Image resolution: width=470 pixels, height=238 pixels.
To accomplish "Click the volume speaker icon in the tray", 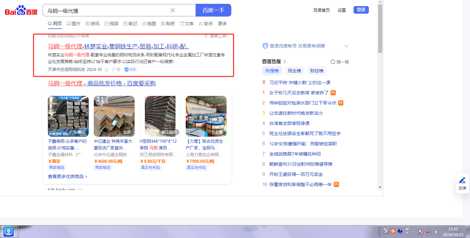I will tap(436, 232).
